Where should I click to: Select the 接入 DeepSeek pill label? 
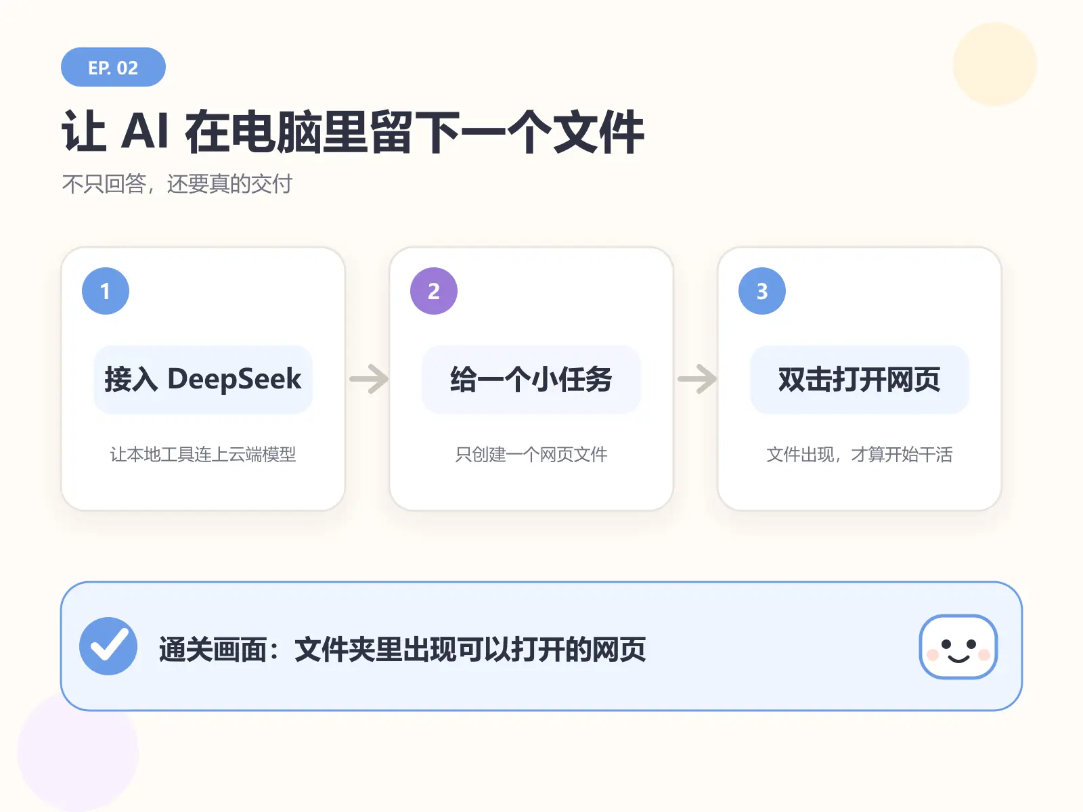tap(203, 379)
